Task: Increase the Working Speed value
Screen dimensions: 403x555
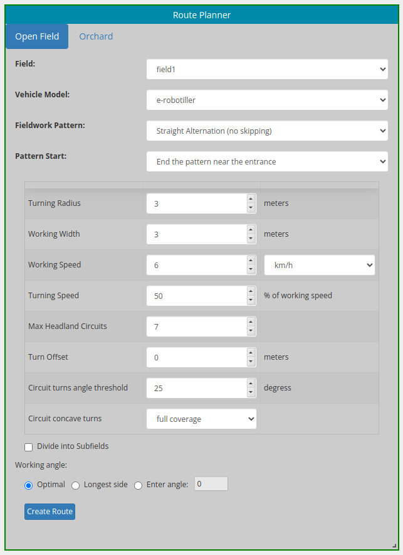Action: coord(251,261)
